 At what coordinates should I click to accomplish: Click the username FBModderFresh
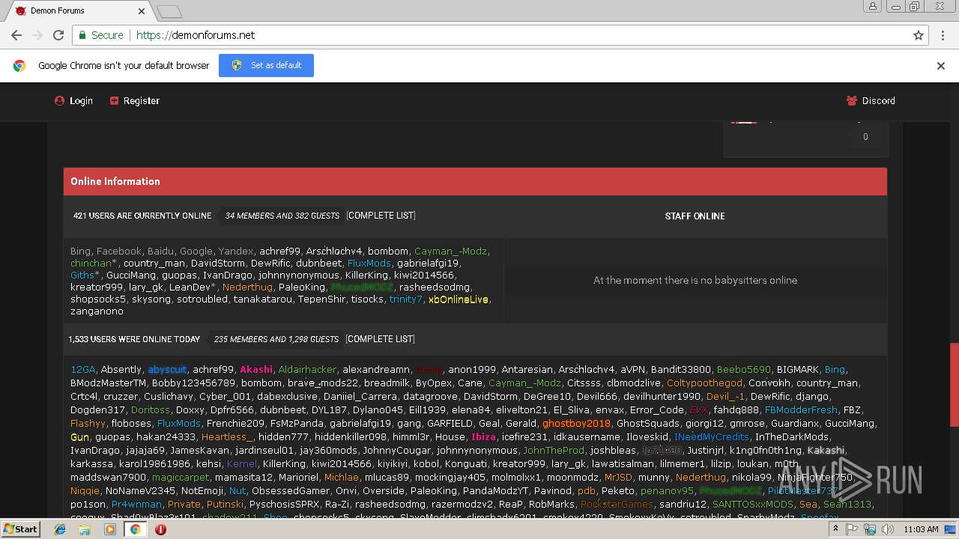801,410
